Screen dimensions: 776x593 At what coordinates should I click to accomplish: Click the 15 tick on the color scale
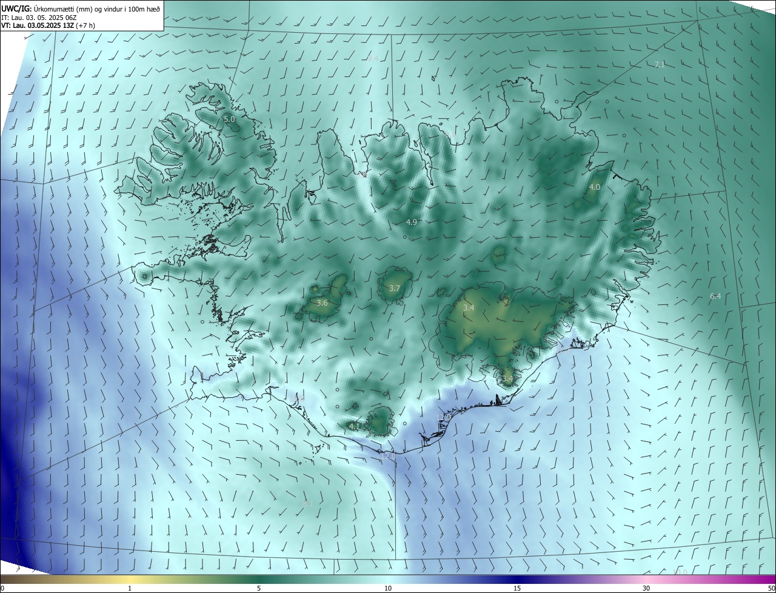point(517,588)
